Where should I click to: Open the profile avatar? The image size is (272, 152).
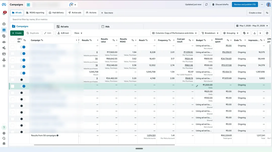(268, 5)
